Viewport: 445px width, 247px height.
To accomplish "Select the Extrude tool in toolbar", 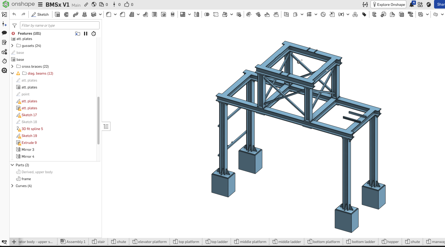I will [57, 14].
